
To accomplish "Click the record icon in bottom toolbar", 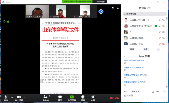I will 83,97.
